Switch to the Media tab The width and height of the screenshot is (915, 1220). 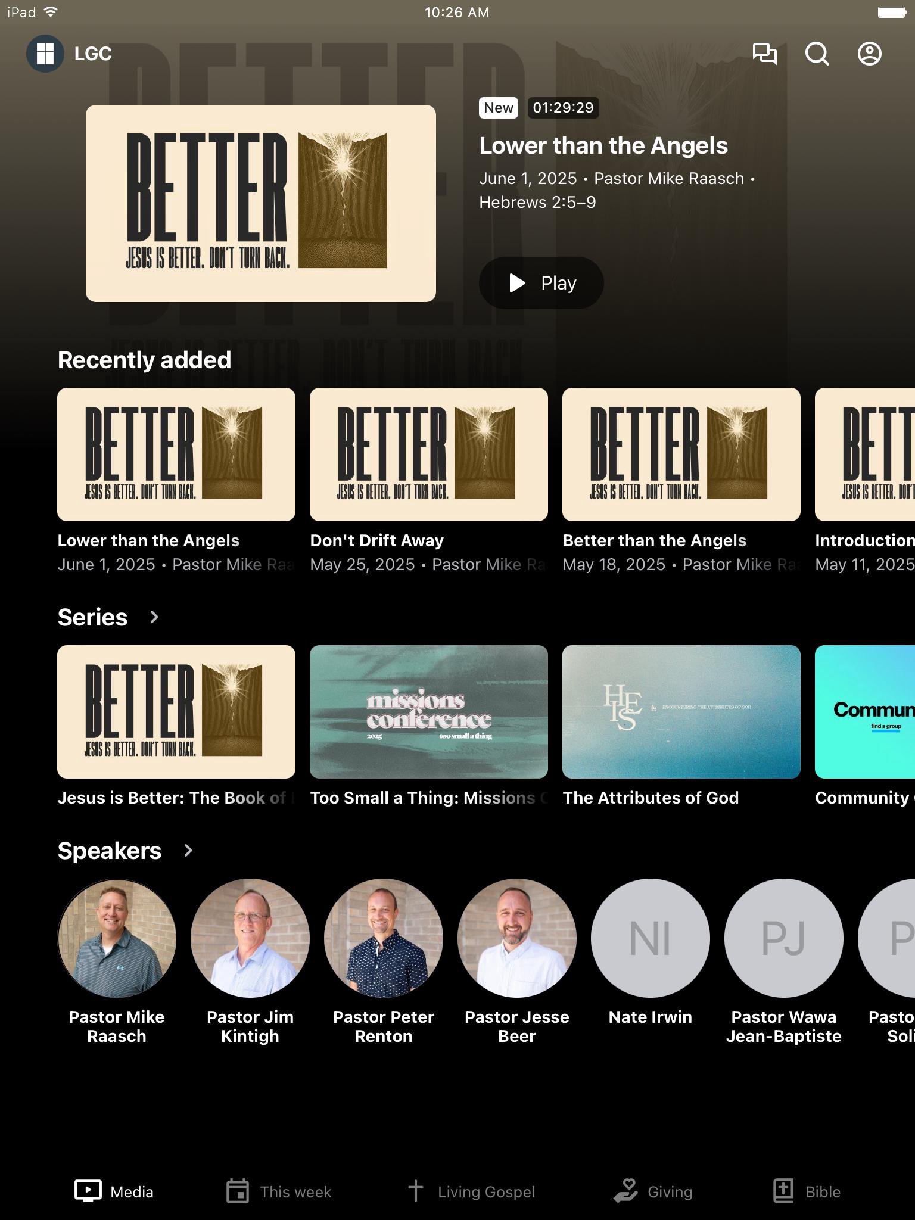point(114,1191)
